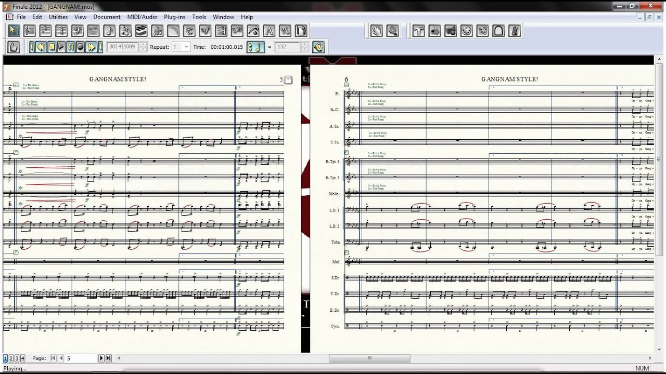
Task: Pause the playback
Action: coord(71,47)
